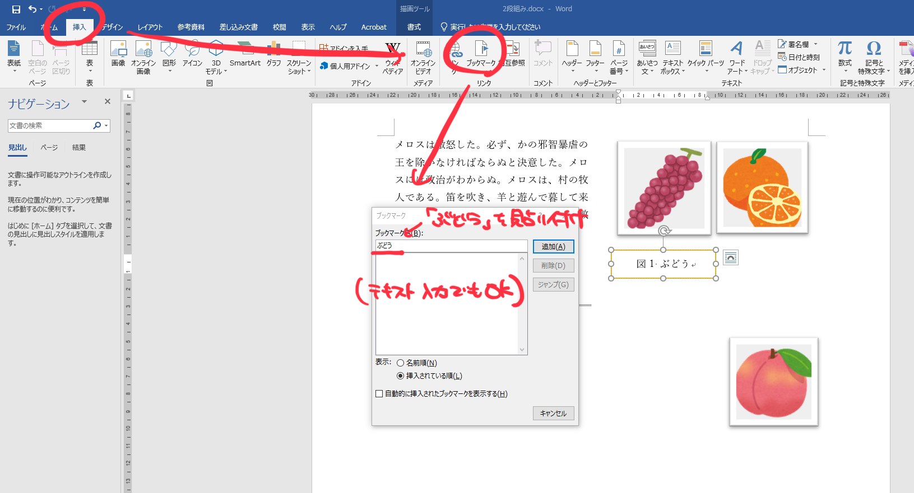This screenshot has height=493, width=914.
Task: Insert online video (オンラインビデオ)
Action: [x=423, y=57]
